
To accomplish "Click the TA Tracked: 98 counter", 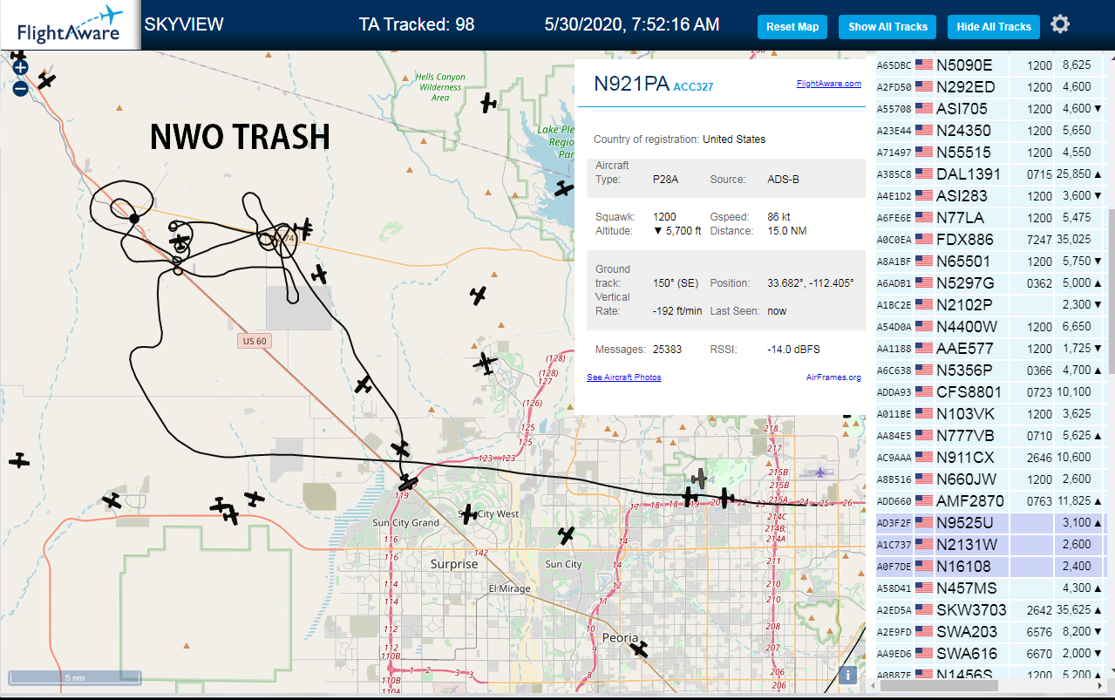I will 417,24.
